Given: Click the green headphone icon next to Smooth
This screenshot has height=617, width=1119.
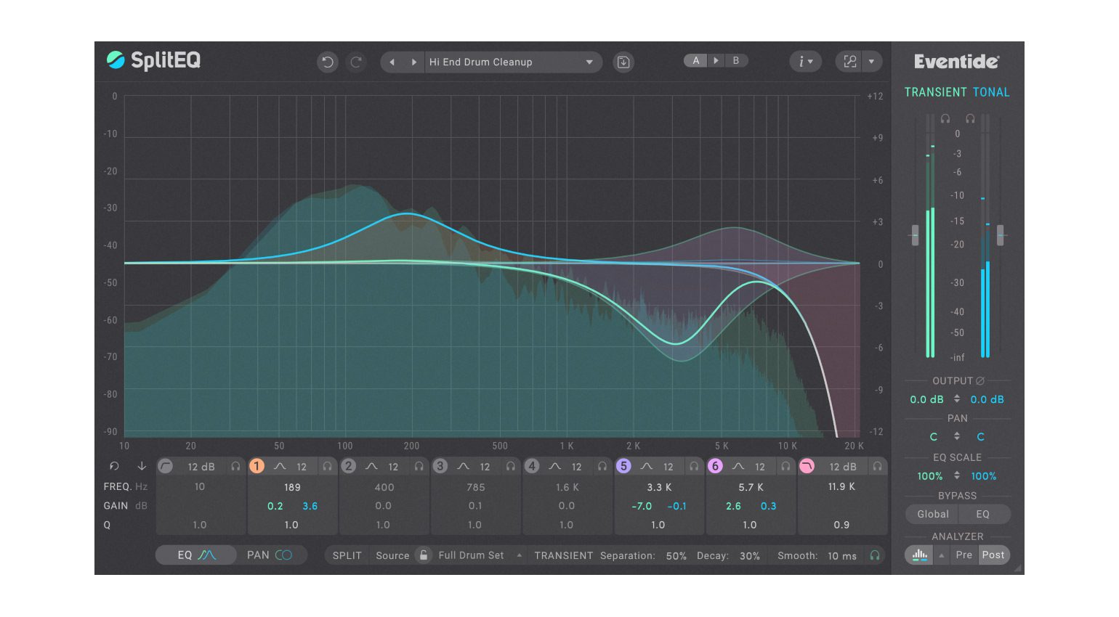Looking at the screenshot, I should (x=875, y=555).
